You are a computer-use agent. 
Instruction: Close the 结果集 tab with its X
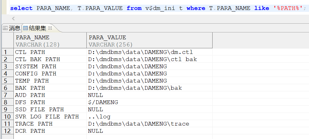point(50,28)
